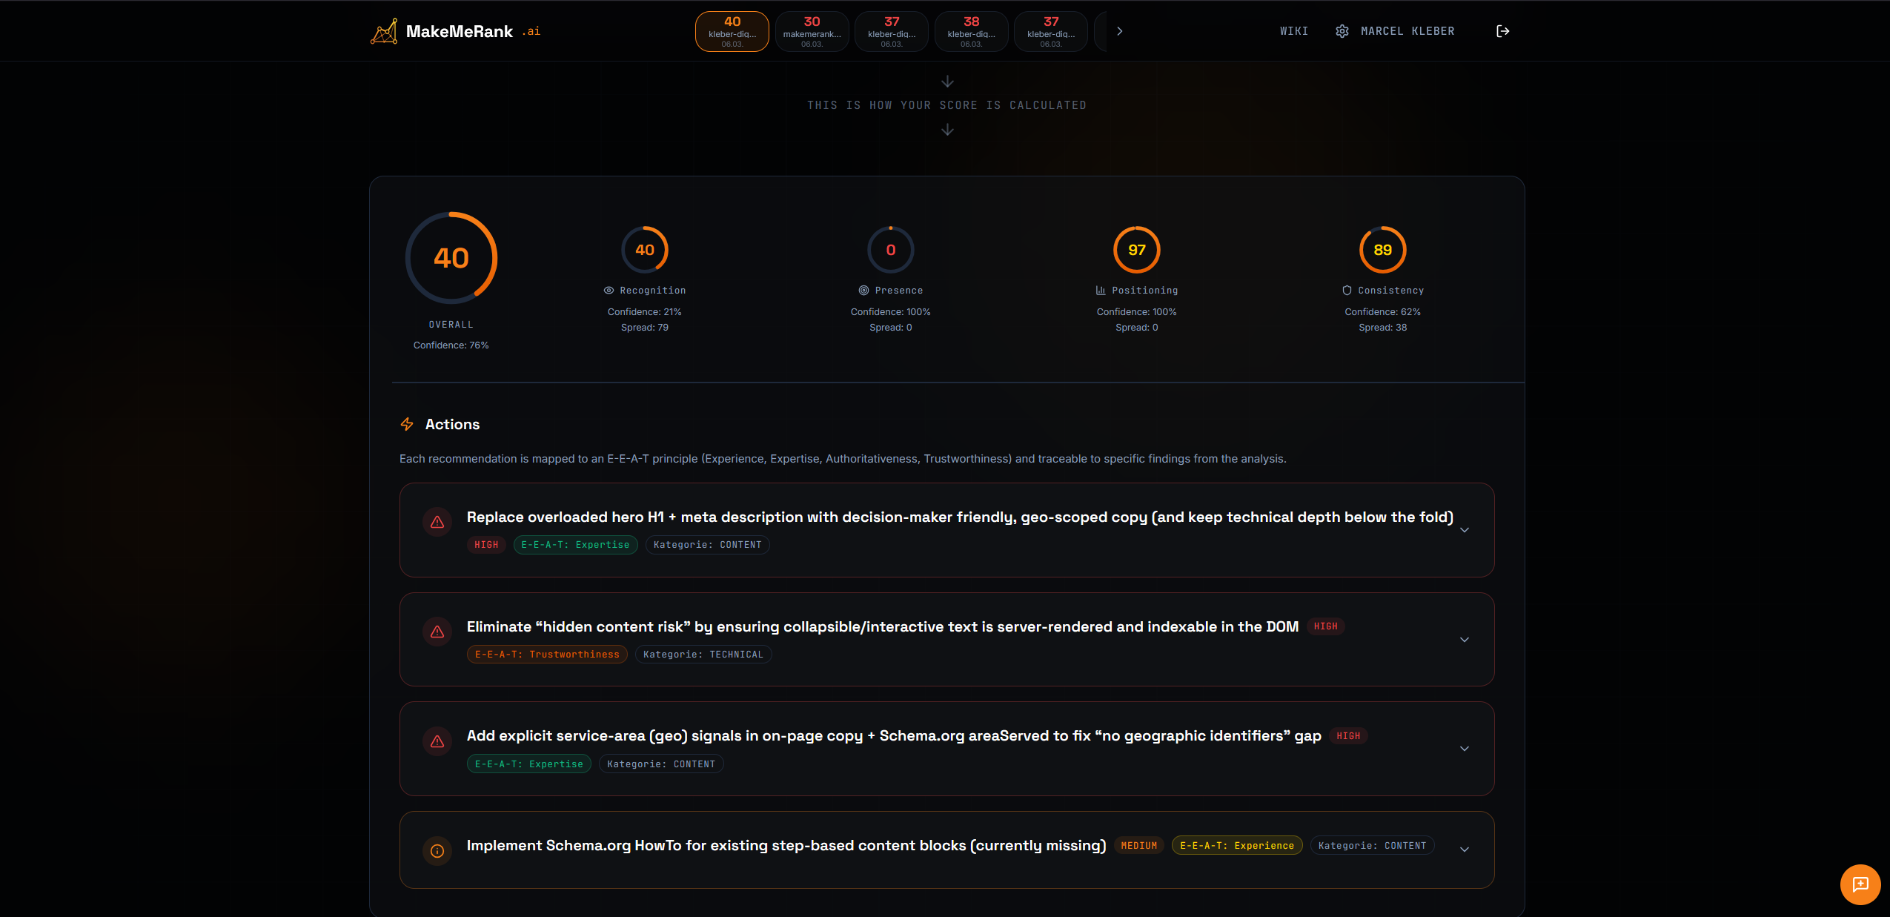The height and width of the screenshot is (917, 1890).
Task: Select the makemerank score 30 tab
Action: (812, 31)
